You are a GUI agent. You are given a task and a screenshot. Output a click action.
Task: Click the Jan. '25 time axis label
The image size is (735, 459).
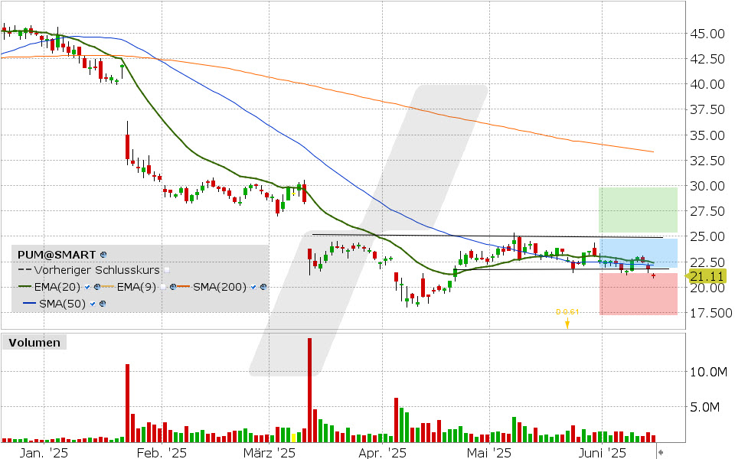44,453
